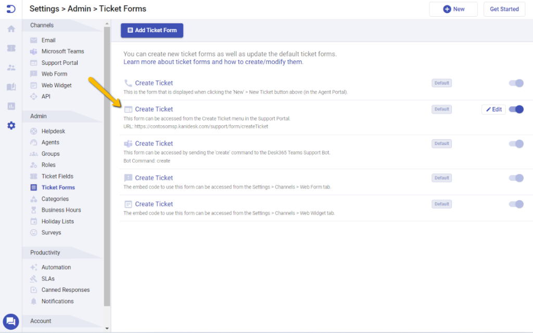Click the Support Portal form URL text
The image size is (533, 333).
(x=196, y=126)
